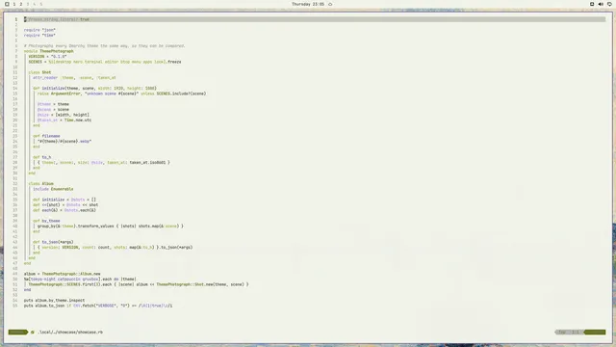Click the 'class Album' definition
The width and height of the screenshot is (616, 347).
[40, 184]
